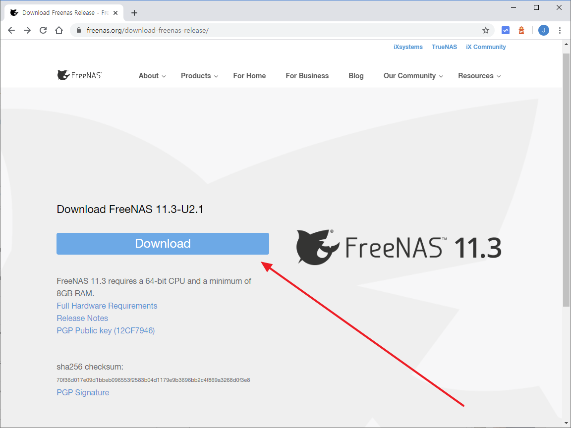Image resolution: width=571 pixels, height=428 pixels.
Task: Click the FreeNAS 11.3 shark logo image
Action: pos(399,247)
